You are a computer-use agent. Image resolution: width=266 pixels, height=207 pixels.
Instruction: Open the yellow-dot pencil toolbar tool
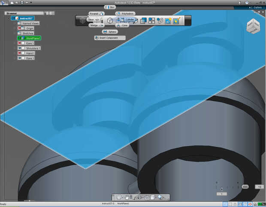tap(176, 21)
